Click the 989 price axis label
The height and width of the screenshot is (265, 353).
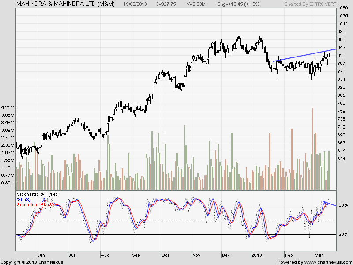click(x=341, y=32)
